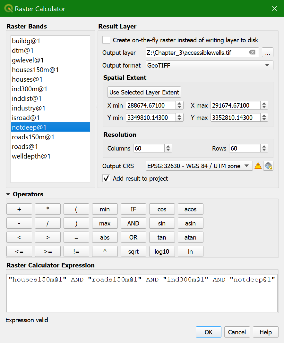The width and height of the screenshot is (284, 343).
Task: Insert the ln function
Action: pos(190,251)
